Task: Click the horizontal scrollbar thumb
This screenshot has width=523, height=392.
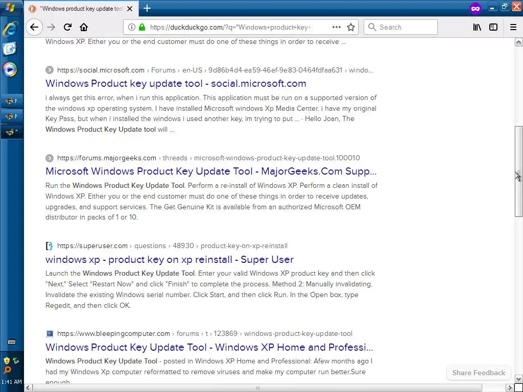Action: [x=257, y=388]
